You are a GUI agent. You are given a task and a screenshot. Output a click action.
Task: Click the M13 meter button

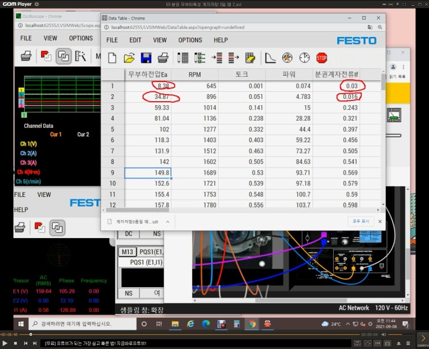coord(128,251)
